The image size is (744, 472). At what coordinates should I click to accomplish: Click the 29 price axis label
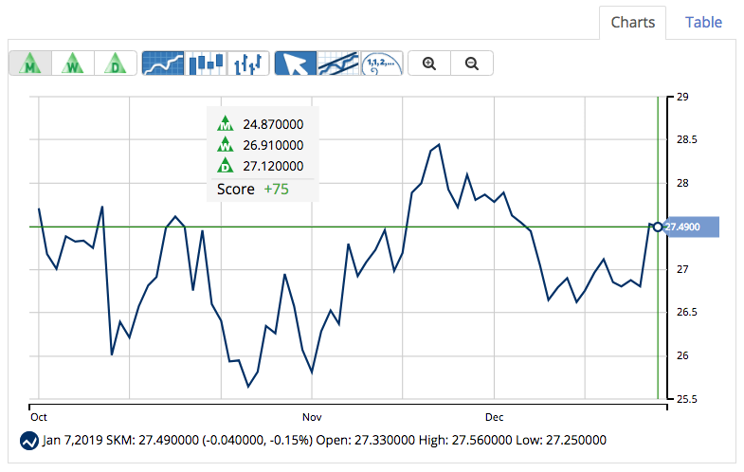click(682, 97)
